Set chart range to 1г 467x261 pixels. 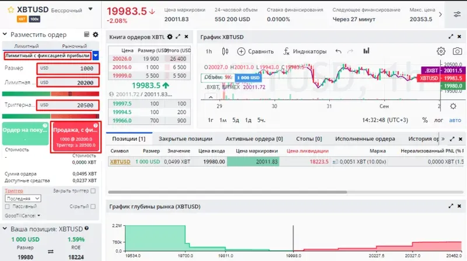(x=211, y=120)
